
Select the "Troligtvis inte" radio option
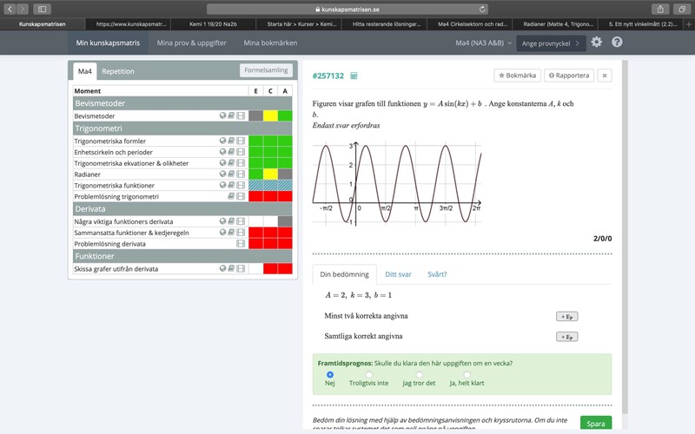[x=368, y=374]
